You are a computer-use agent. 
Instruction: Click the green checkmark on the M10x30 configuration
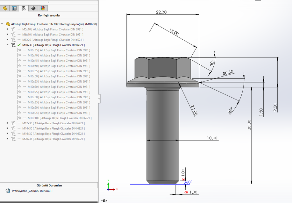click(x=19, y=45)
